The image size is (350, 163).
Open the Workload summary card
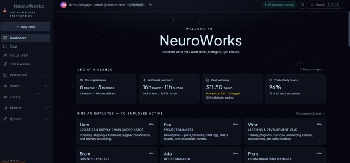[x=169, y=89]
